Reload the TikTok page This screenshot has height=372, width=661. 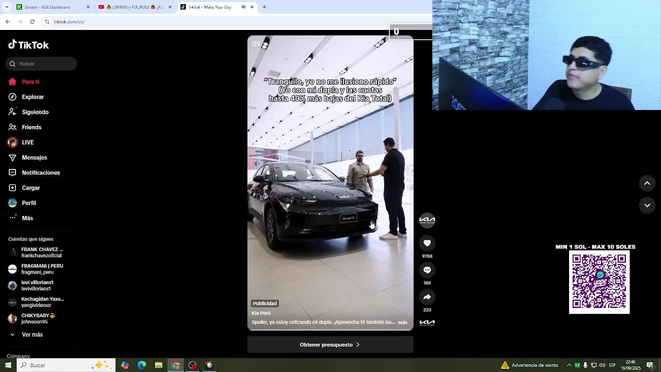click(33, 22)
